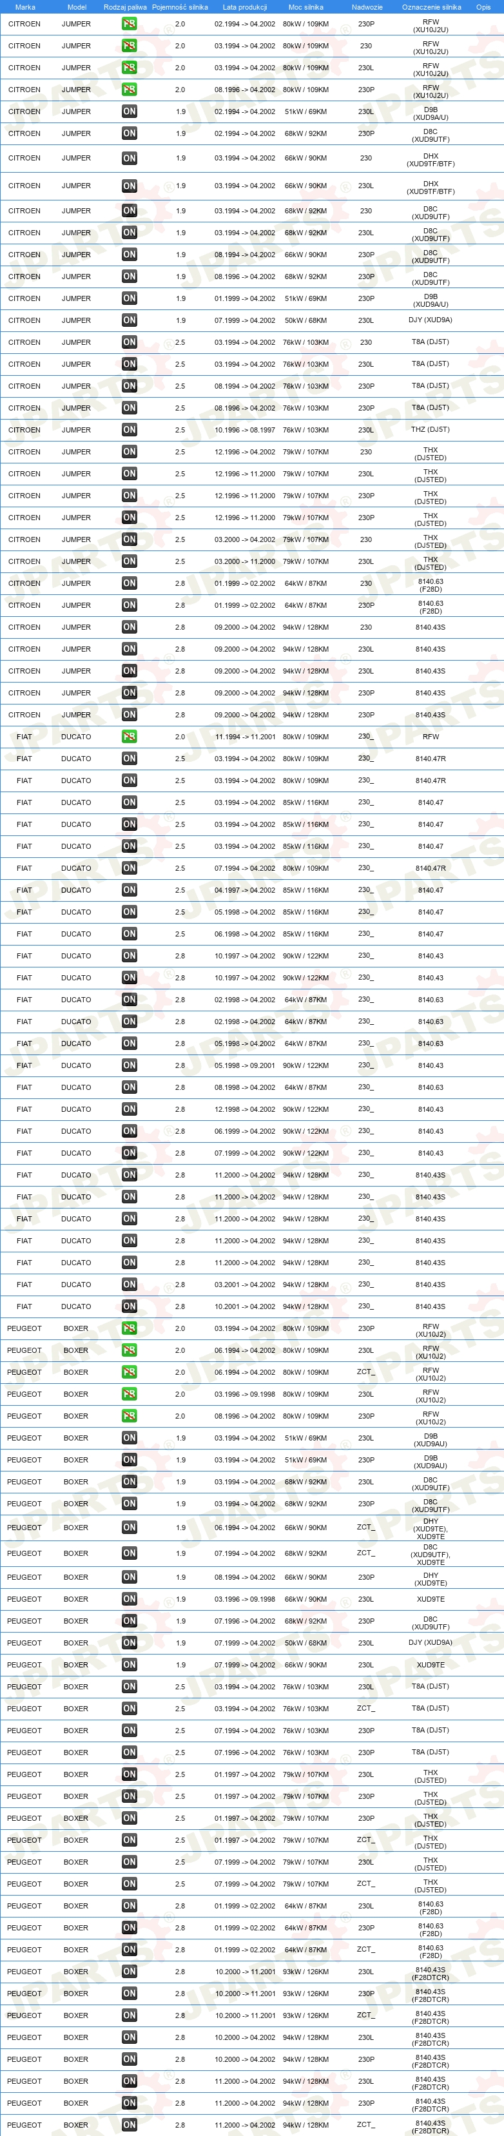
Task: Click ON icon in Citroen Jumper DJY (XUD9A) row
Action: 130,320
